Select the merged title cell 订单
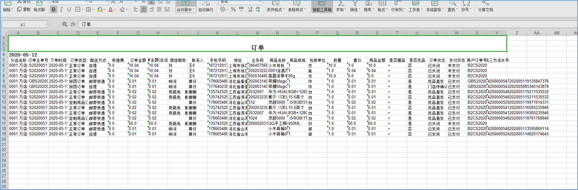This screenshot has height=190, width=578. click(257, 43)
